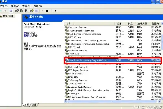Click the 重启动 service link
163x109 pixels.
click(27, 35)
